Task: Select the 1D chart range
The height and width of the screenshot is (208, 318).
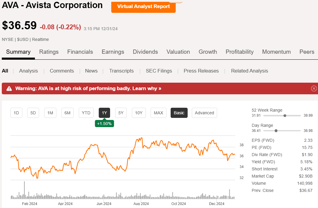Action: tap(16, 113)
